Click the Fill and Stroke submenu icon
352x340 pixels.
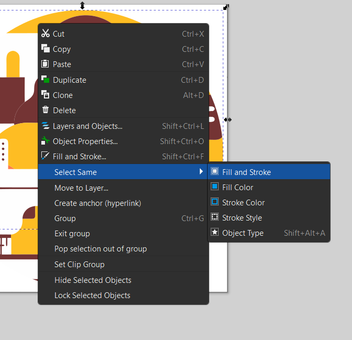pyautogui.click(x=214, y=171)
